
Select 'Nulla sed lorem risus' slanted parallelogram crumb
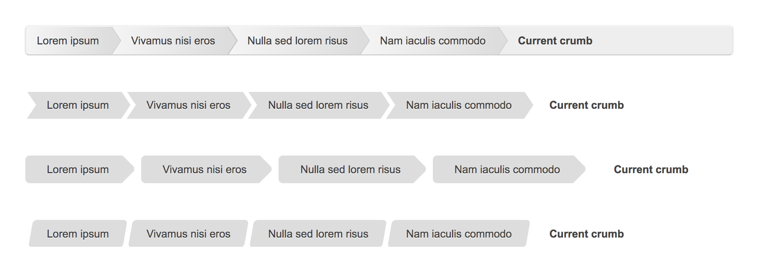coord(318,234)
